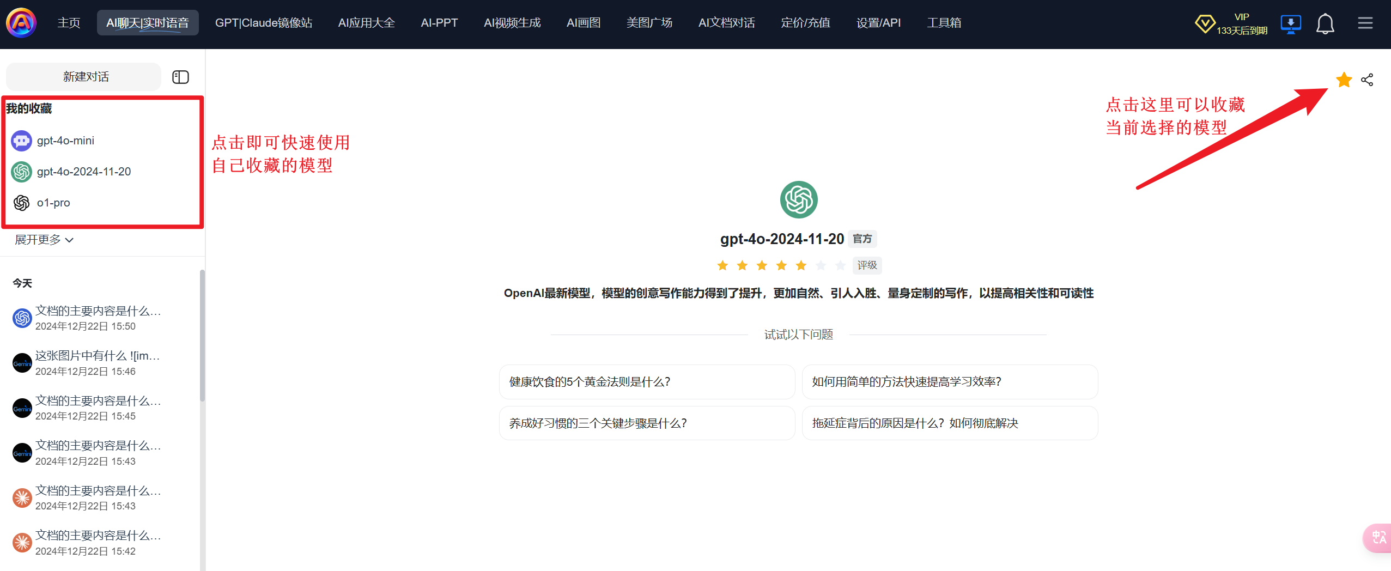Ask 养成好习惯的三个关键步骤是什么?

coord(647,423)
